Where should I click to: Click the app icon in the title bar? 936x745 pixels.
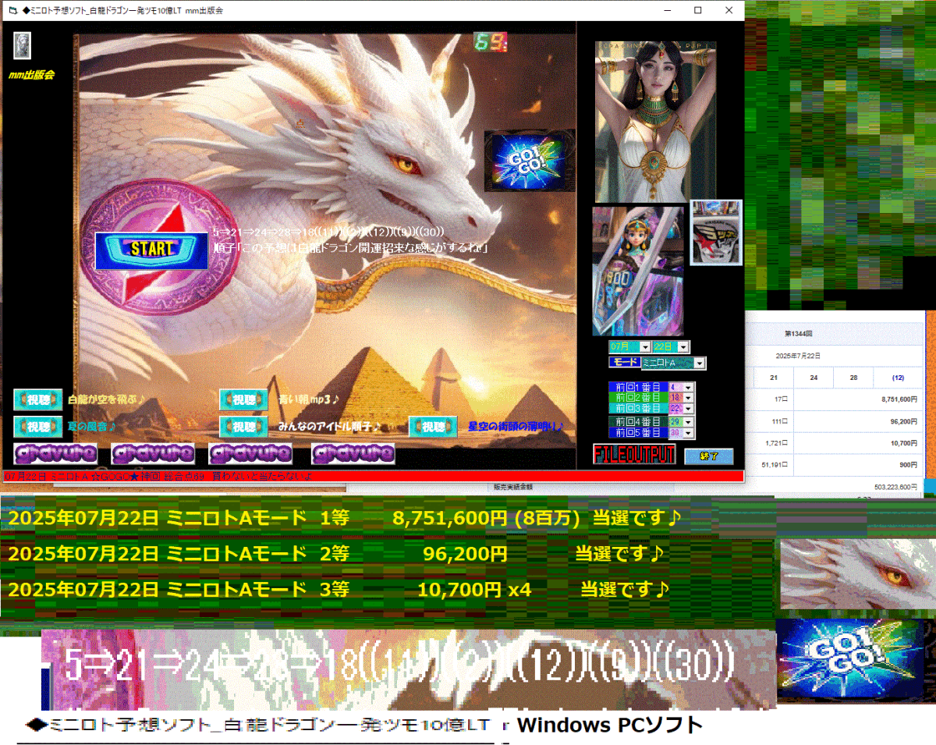coord(12,11)
